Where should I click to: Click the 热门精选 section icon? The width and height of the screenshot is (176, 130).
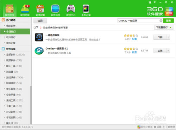pyautogui.click(x=3, y=20)
